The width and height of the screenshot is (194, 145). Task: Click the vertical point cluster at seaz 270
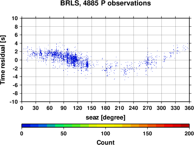147,62
